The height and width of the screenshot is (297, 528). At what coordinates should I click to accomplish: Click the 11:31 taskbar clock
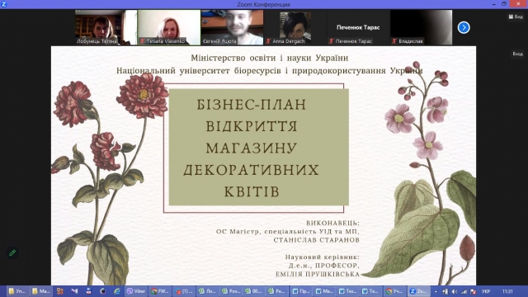coord(507,291)
